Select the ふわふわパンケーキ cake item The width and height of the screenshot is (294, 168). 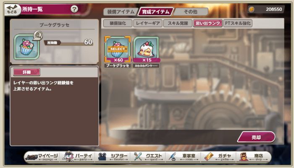(146, 49)
